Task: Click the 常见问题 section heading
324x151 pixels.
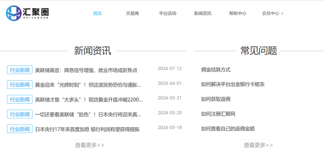Action: click(x=258, y=51)
